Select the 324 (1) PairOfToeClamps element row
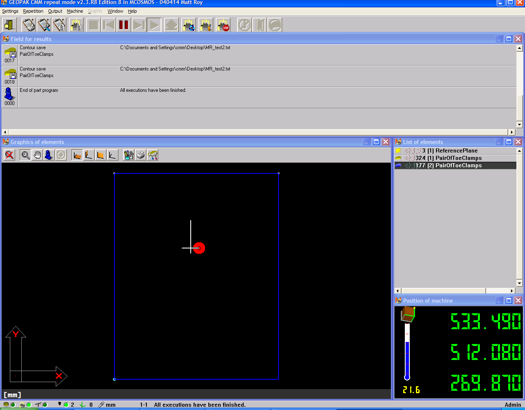Image resolution: width=525 pixels, height=410 pixels. pyautogui.click(x=455, y=158)
